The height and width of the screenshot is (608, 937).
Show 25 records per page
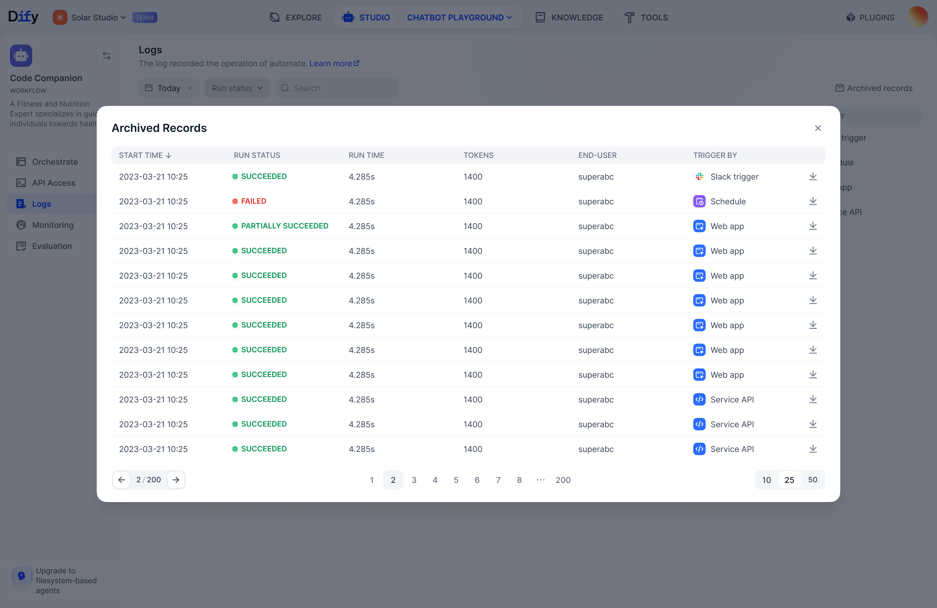[x=790, y=480]
